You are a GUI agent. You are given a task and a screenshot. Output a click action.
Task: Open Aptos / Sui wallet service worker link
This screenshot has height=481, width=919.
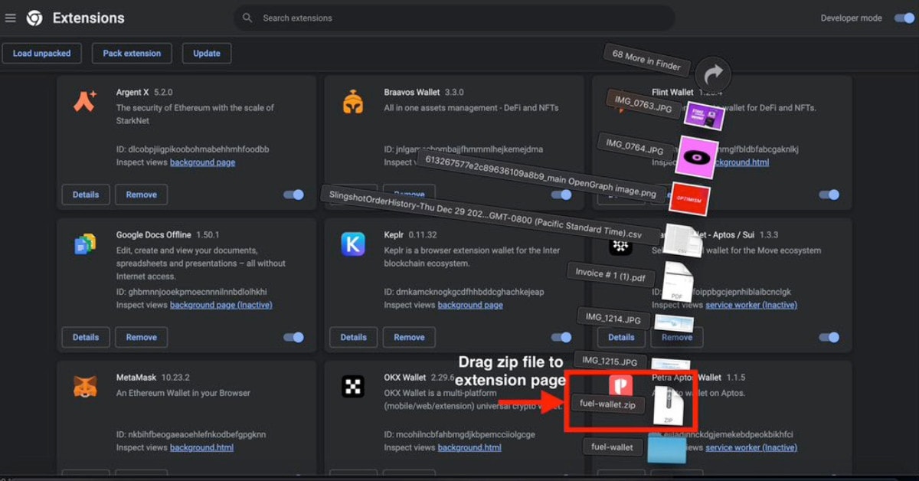click(751, 305)
